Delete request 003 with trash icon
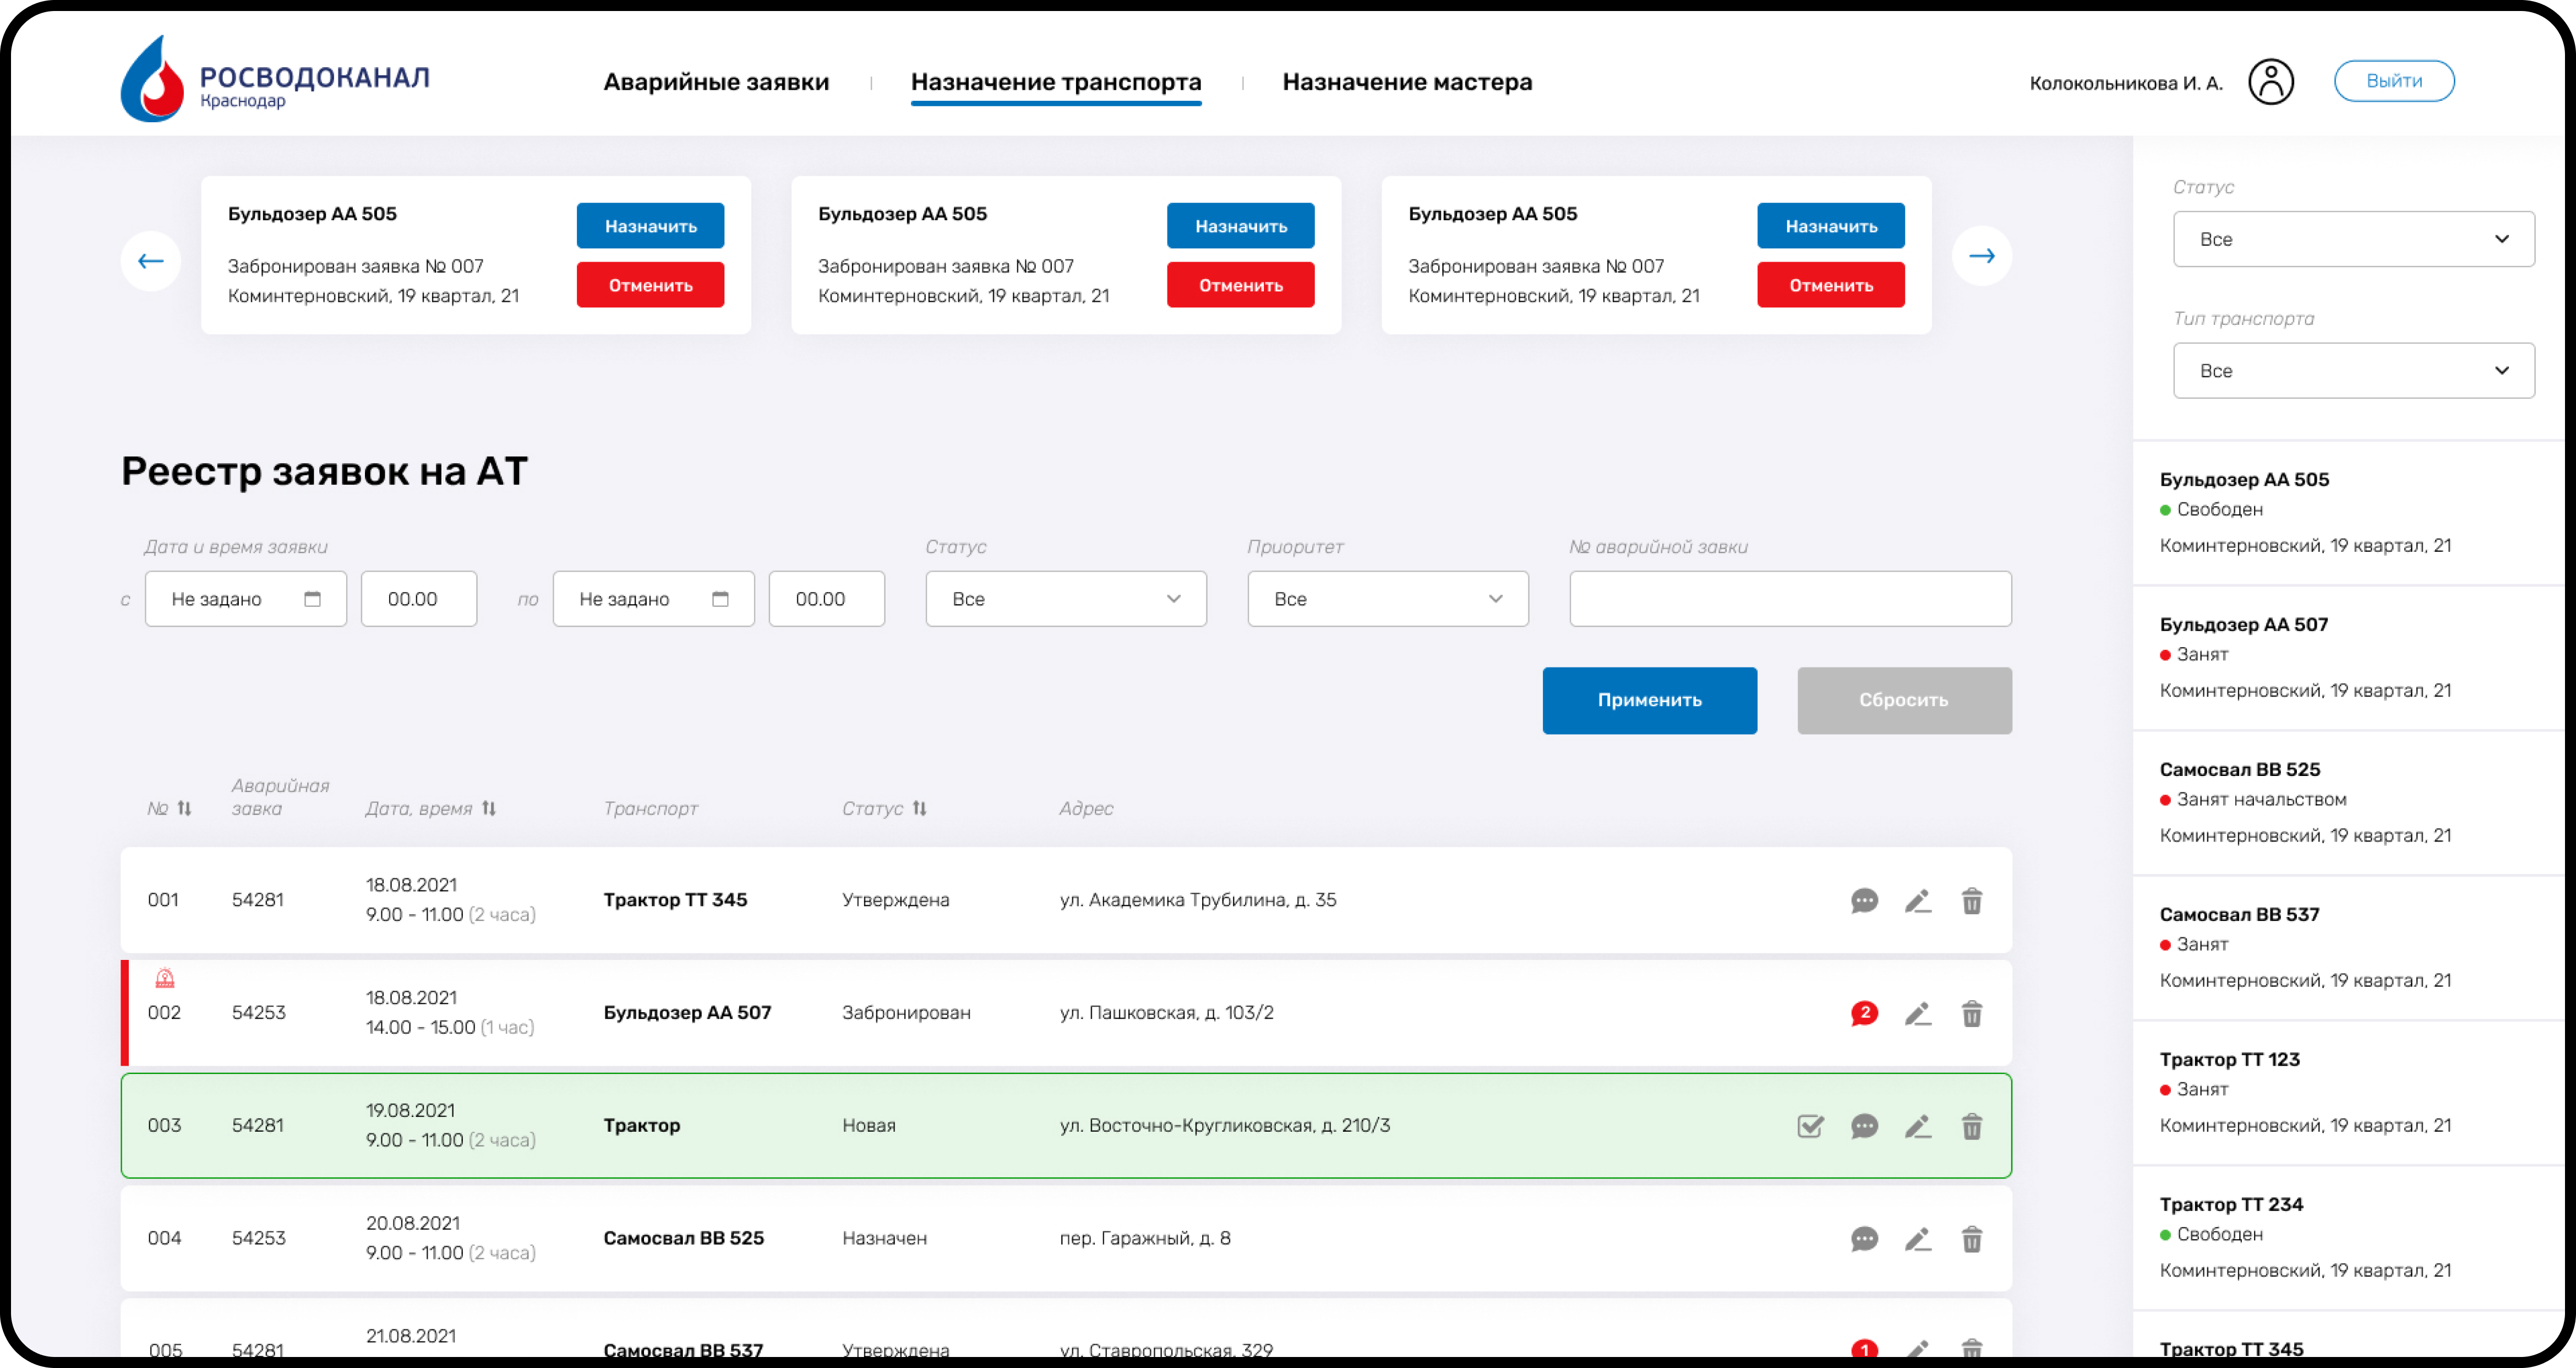 pyautogui.click(x=1971, y=1126)
